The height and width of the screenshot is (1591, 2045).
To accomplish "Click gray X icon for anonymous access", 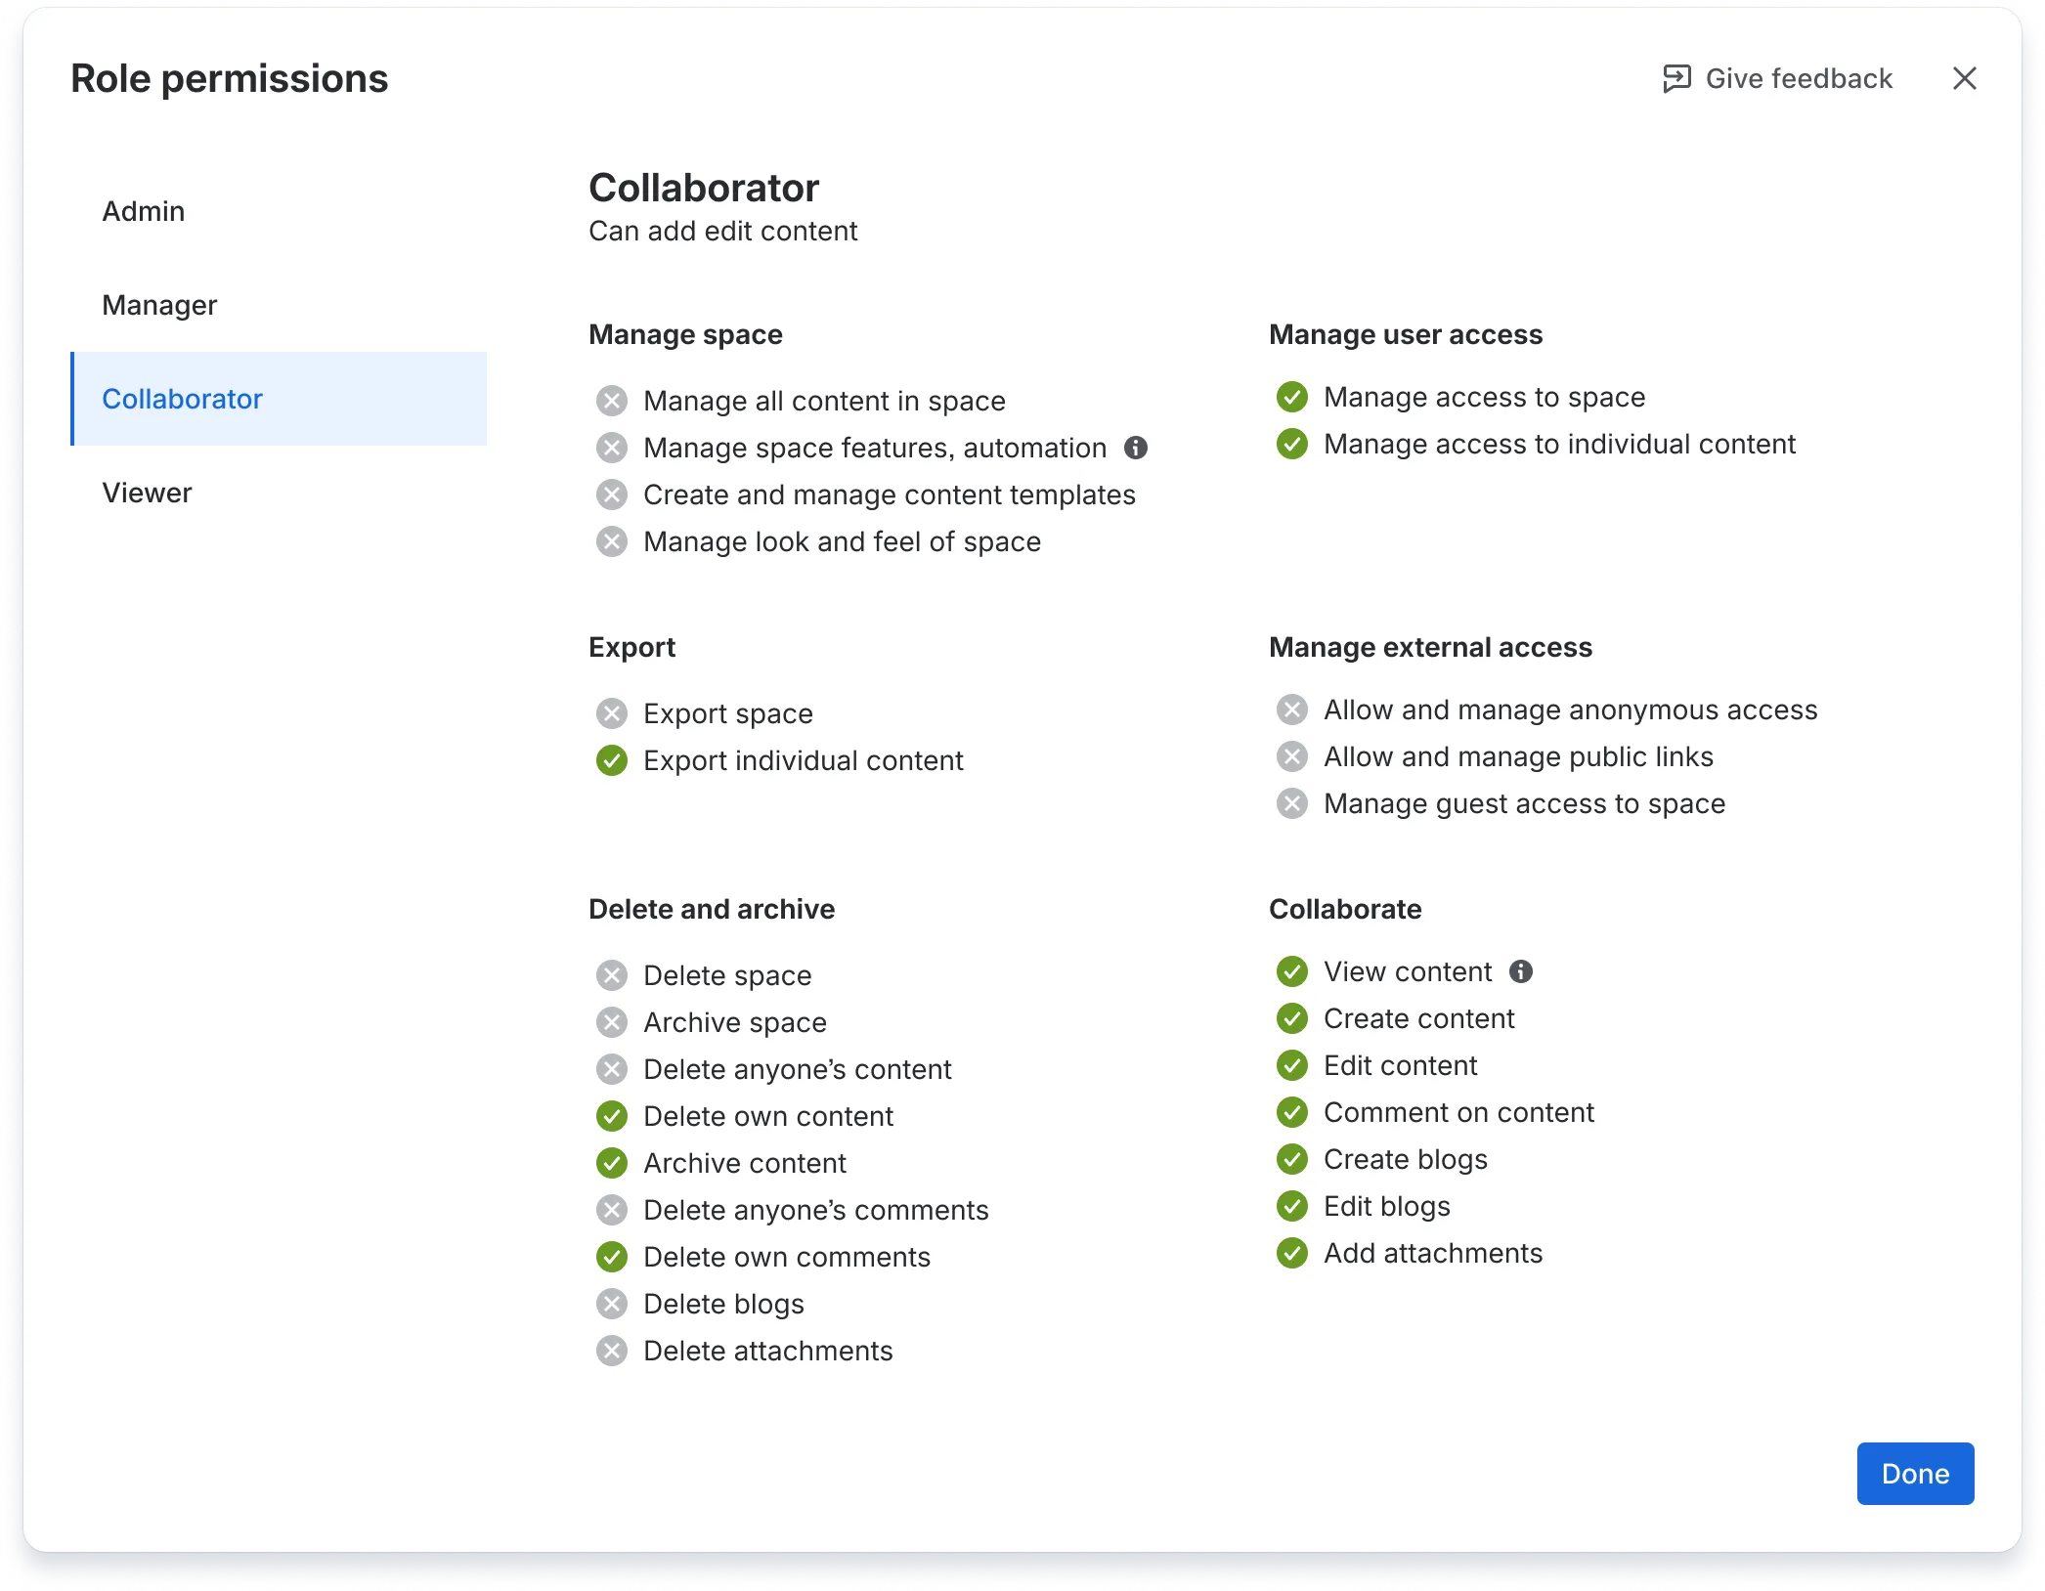I will pyautogui.click(x=1292, y=709).
